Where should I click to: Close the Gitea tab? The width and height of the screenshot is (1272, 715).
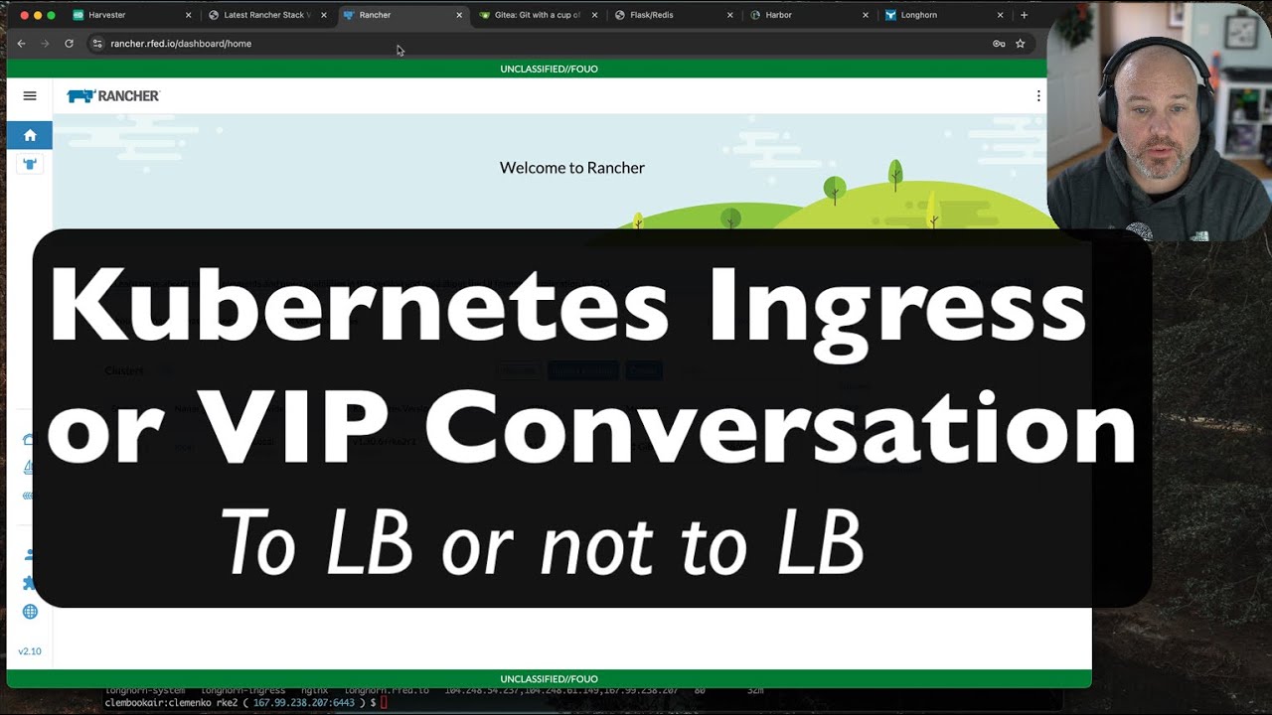click(x=593, y=15)
